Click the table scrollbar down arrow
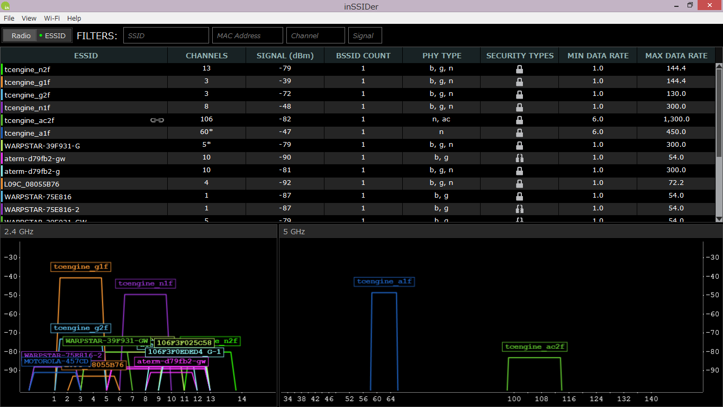The height and width of the screenshot is (407, 723). click(719, 218)
